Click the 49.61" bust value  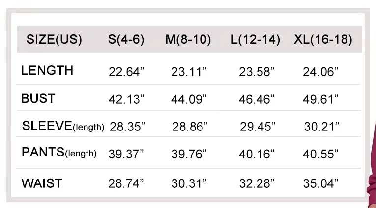320,100
